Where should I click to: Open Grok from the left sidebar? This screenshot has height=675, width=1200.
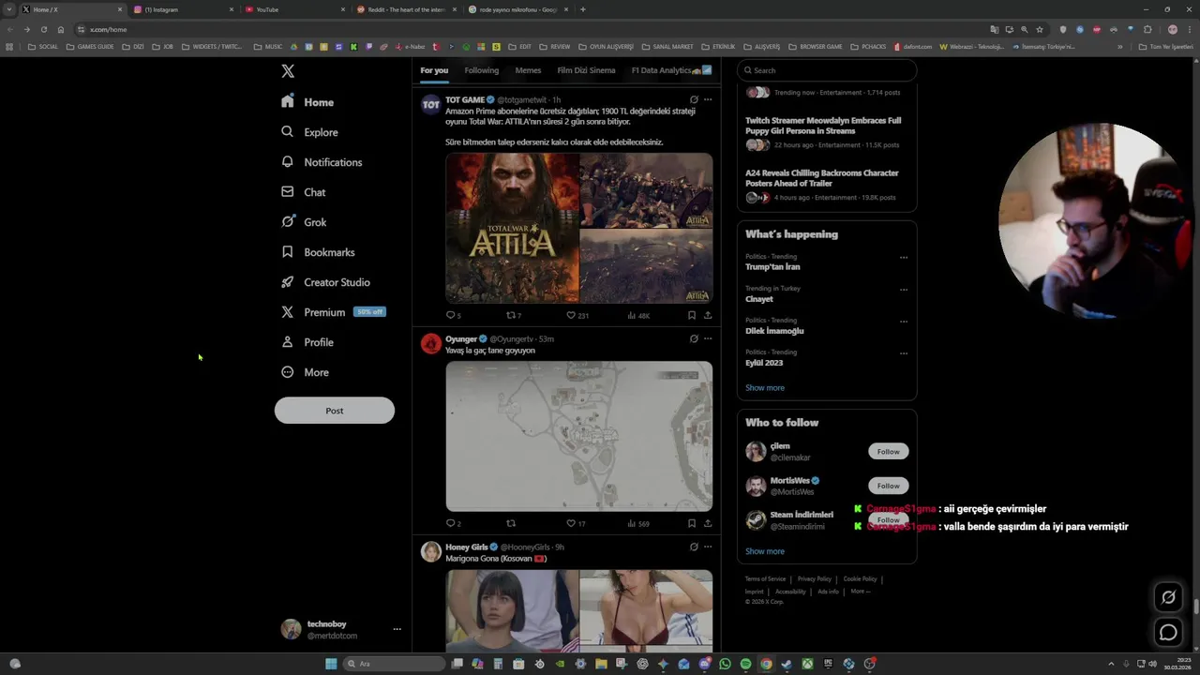coord(304,222)
